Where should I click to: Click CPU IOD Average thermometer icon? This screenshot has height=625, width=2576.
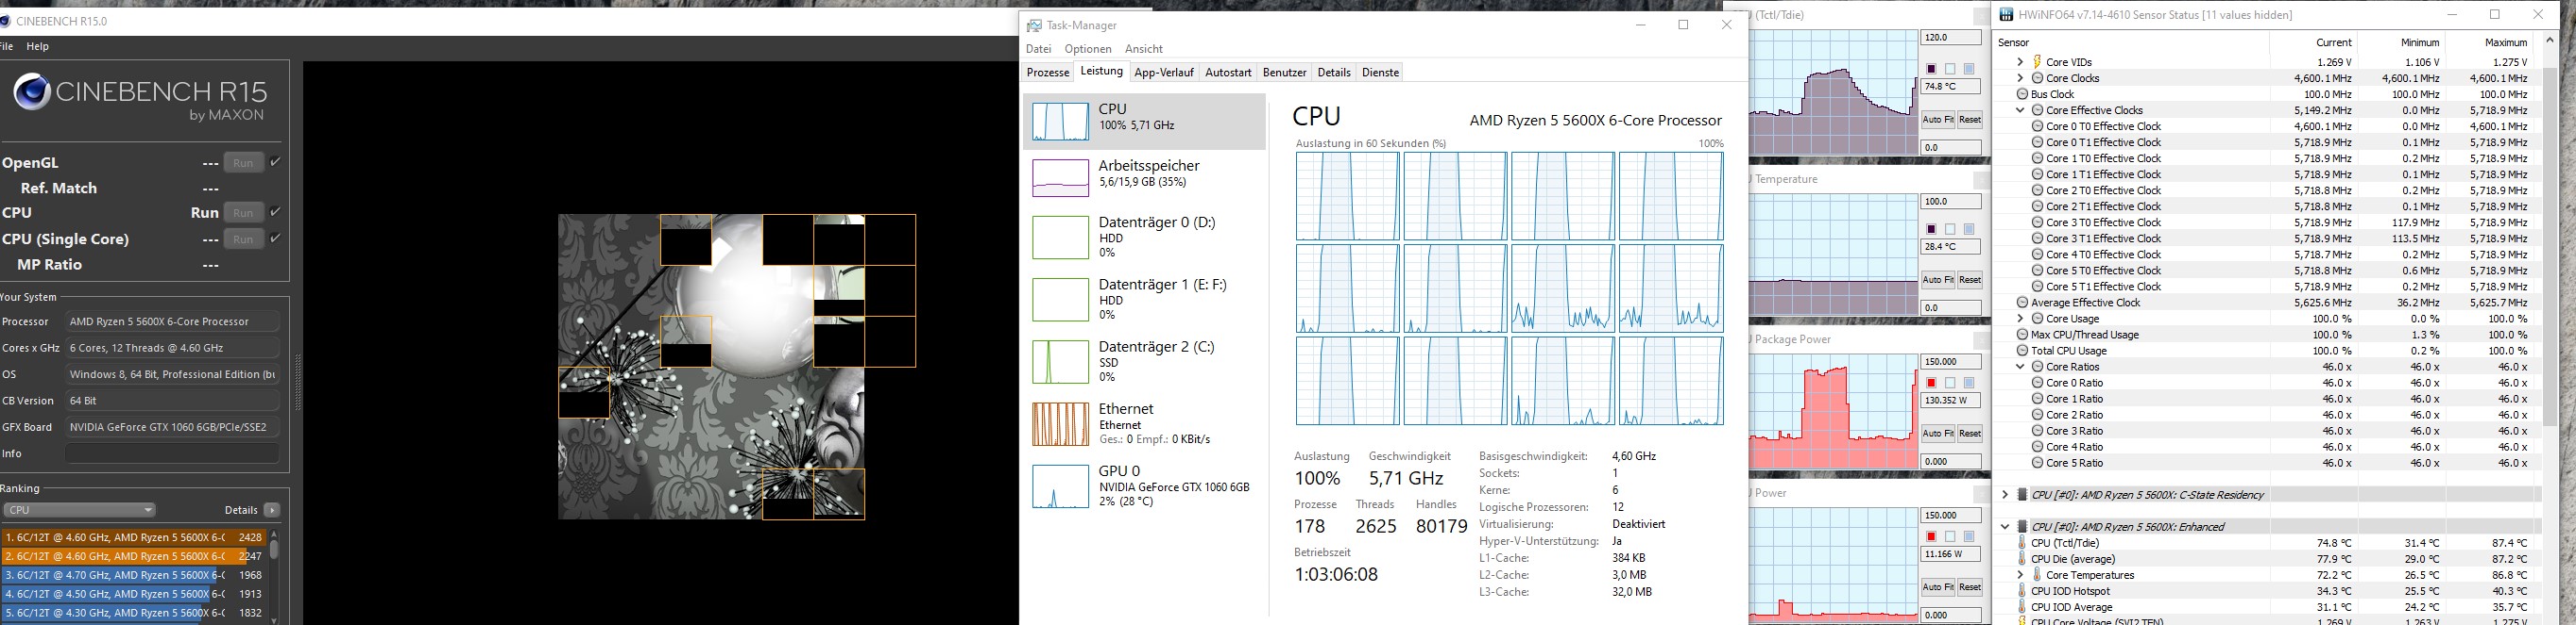click(x=2022, y=607)
